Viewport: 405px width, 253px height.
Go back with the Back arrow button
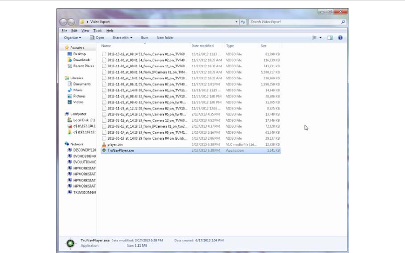pyautogui.click(x=63, y=22)
